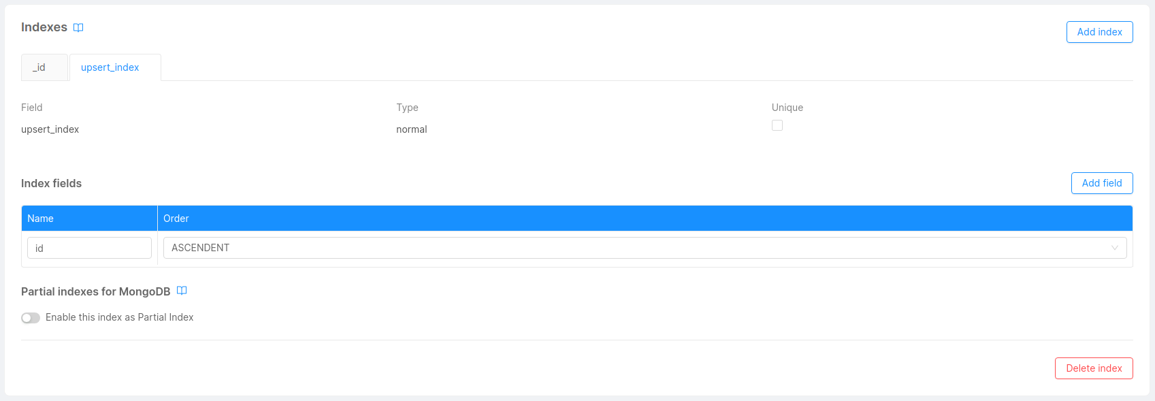Screen dimensions: 1155x401
Task: Click the 'Partial indexes for MongoDB' heading
Action: 96,291
